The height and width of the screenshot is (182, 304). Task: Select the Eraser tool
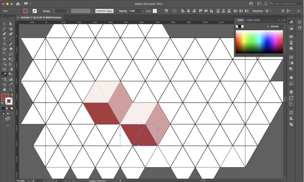click(x=11, y=49)
